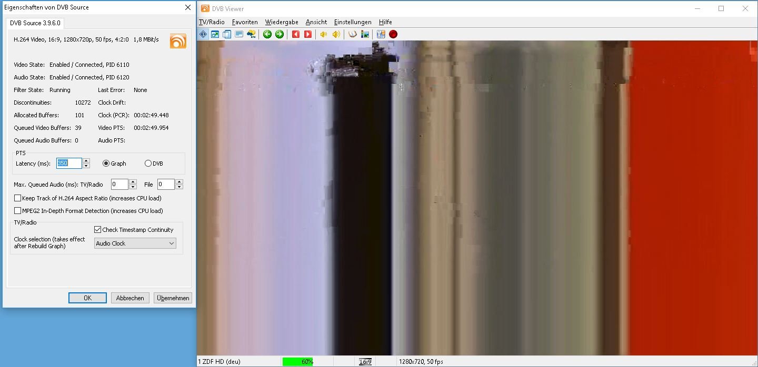Increase File max queued audio spinner
The image size is (758, 367).
click(x=179, y=182)
